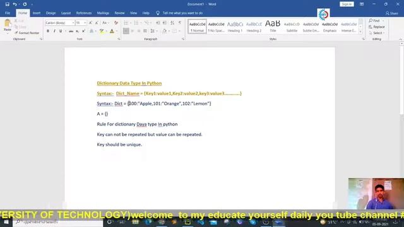The width and height of the screenshot is (404, 227).
Task: Switch to the Design tab
Action: pos(50,13)
